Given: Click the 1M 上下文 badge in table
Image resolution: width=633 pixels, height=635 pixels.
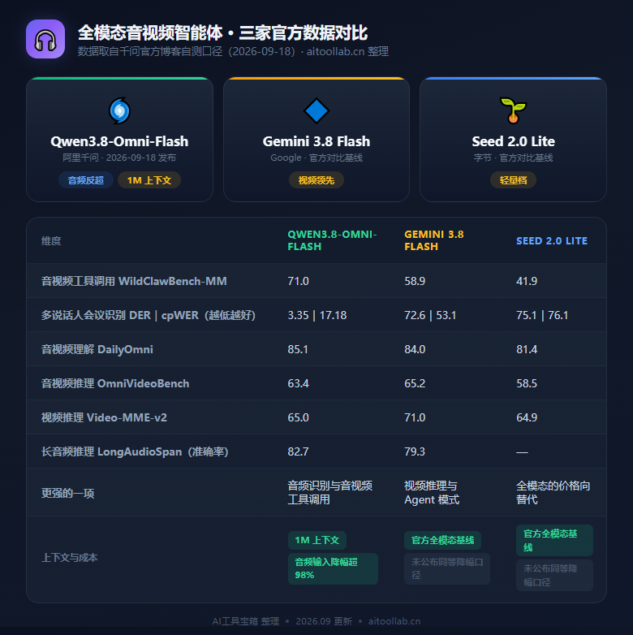Looking at the screenshot, I should (316, 540).
